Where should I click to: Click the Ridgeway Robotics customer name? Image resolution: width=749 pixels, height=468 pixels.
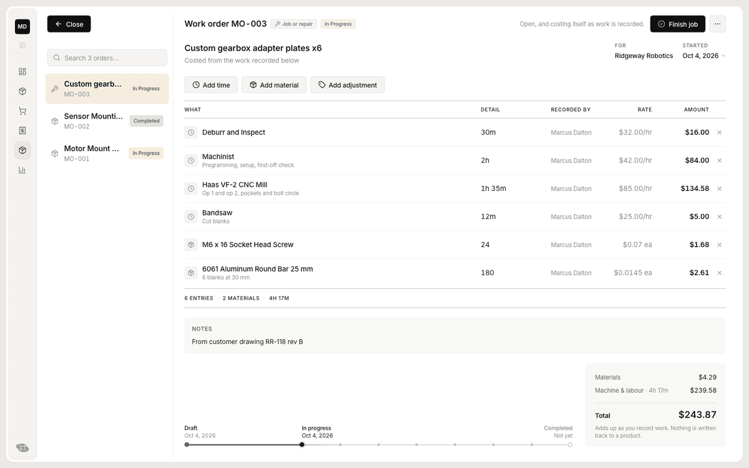(x=644, y=56)
